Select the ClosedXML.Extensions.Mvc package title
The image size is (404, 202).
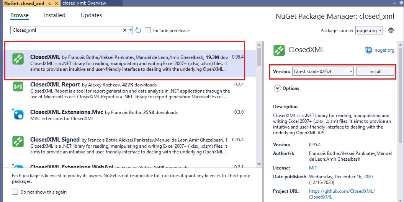67,112
